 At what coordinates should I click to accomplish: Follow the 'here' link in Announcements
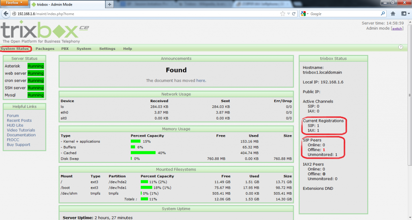pyautogui.click(x=200, y=80)
